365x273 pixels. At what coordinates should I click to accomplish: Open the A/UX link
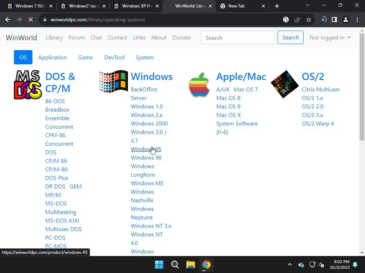(x=223, y=89)
